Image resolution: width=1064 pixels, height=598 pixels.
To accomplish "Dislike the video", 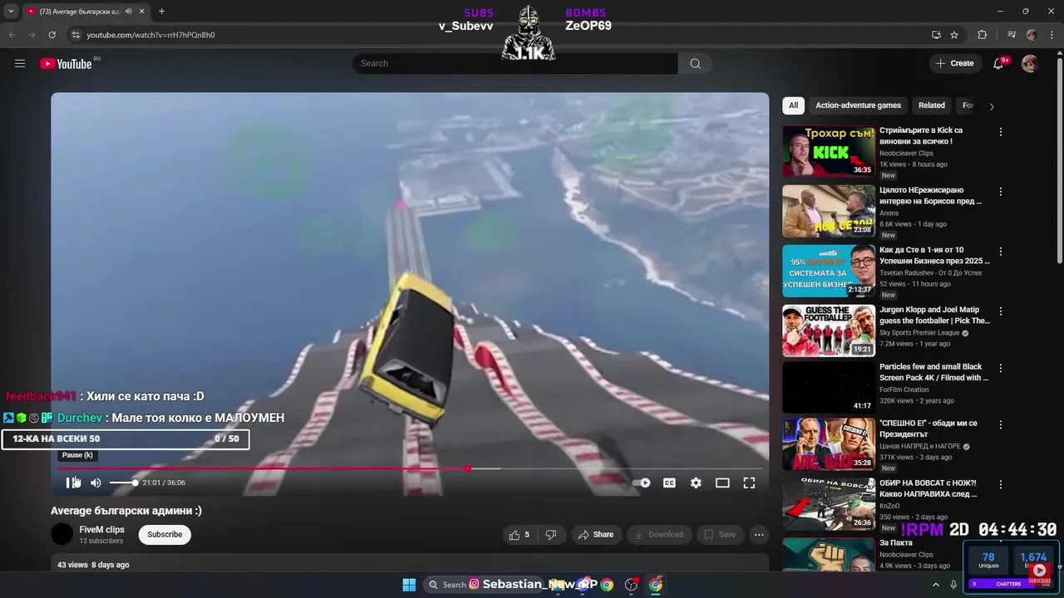I will point(551,535).
